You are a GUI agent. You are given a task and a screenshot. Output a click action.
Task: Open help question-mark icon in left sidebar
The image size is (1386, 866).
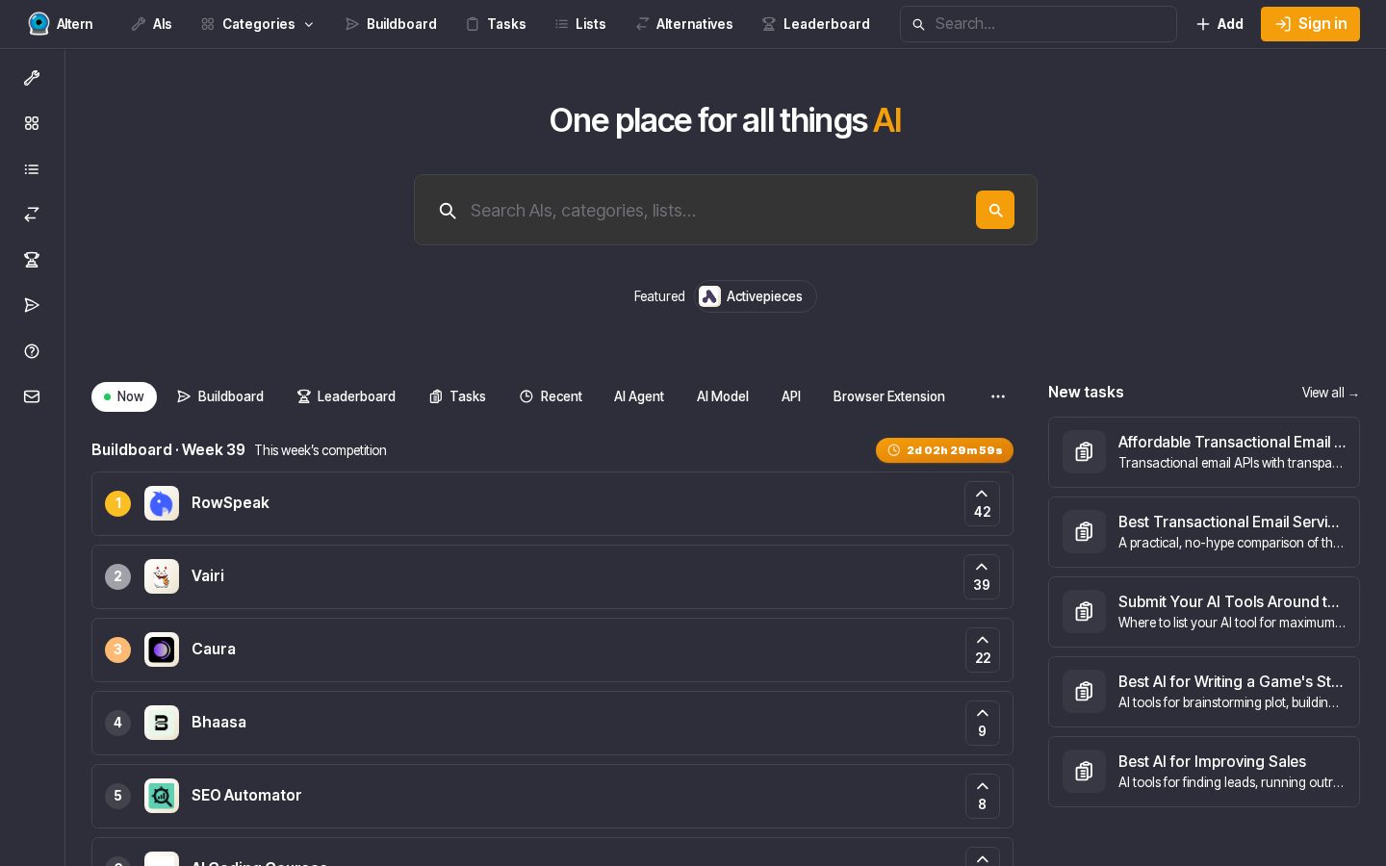tap(32, 351)
